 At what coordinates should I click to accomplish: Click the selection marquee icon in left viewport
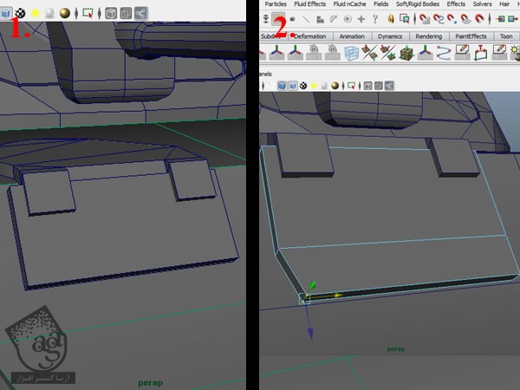[86, 13]
